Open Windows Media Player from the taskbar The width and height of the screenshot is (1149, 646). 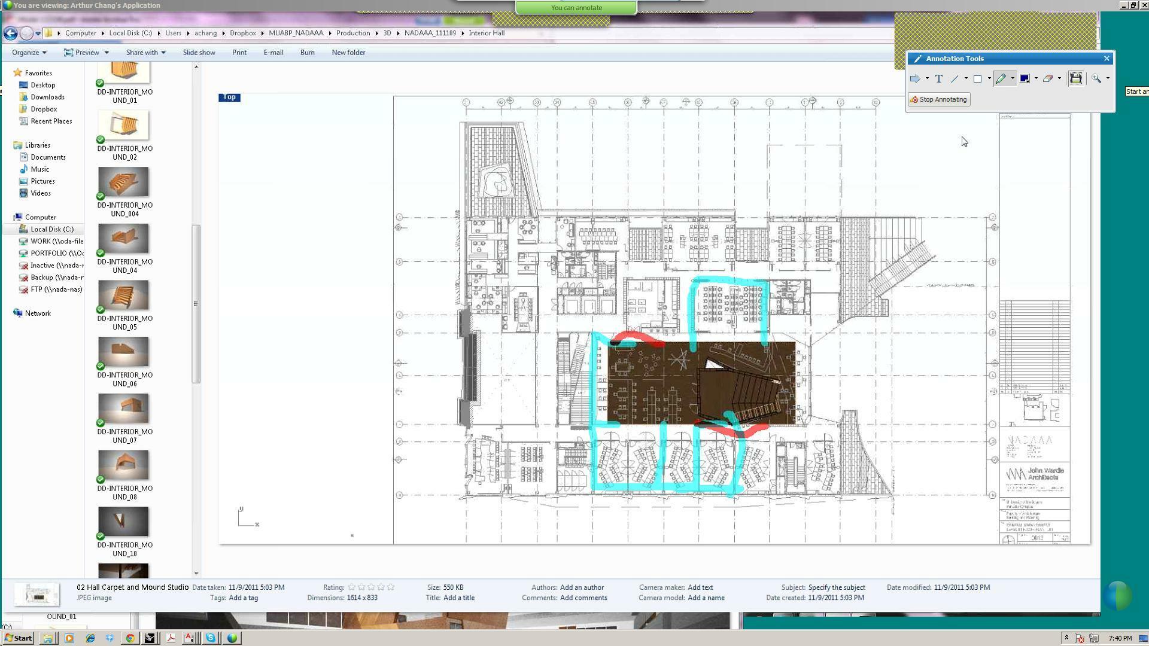click(69, 638)
